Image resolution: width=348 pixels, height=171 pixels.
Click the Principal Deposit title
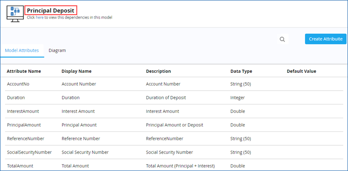tap(51, 11)
